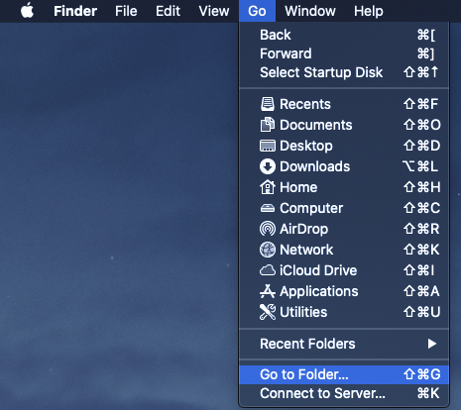Select the Utilities text label
The width and height of the screenshot is (461, 410).
(303, 312)
